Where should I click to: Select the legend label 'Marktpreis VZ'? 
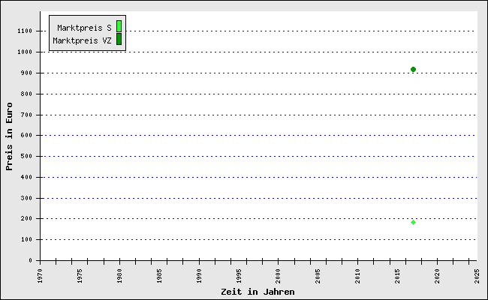pyautogui.click(x=82, y=40)
